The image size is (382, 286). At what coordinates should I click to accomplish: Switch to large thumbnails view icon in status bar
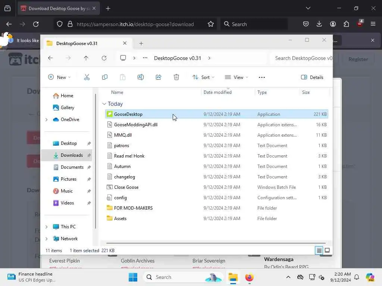[327, 250]
